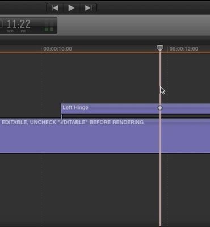This screenshot has height=227, width=210.
Task: Click the playhead line inside the large purple bar
Action: tap(160, 136)
